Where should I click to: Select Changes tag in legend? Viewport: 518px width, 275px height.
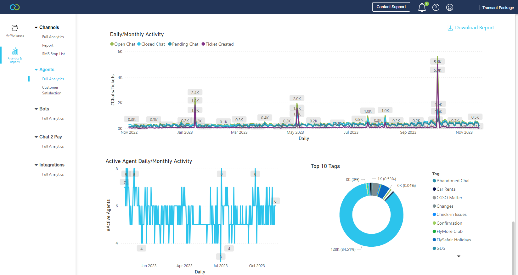pyautogui.click(x=443, y=206)
